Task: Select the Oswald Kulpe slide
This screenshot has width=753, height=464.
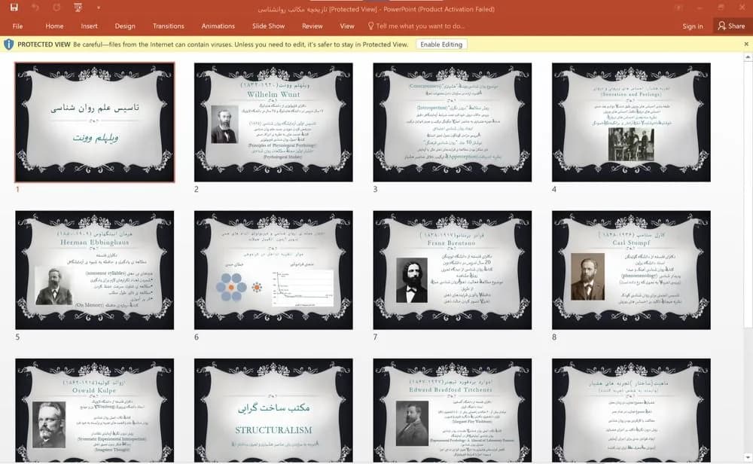Action: (95, 411)
